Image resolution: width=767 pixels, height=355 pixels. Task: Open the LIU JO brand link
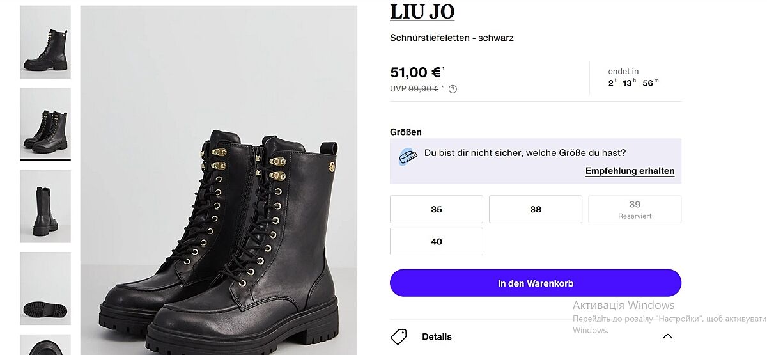pyautogui.click(x=422, y=12)
